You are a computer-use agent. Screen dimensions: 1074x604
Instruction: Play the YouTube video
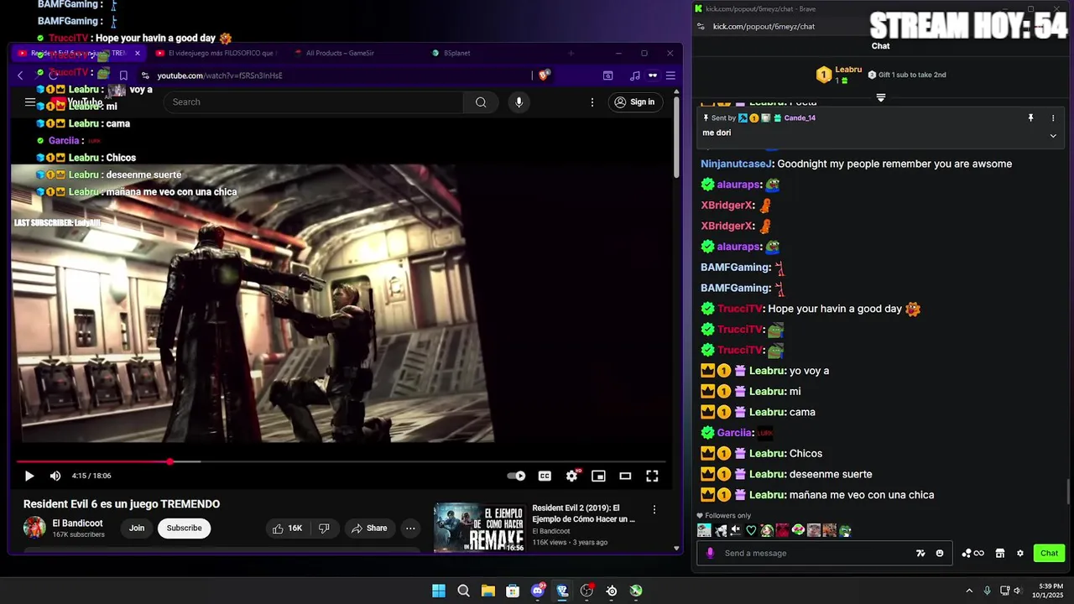pos(29,476)
